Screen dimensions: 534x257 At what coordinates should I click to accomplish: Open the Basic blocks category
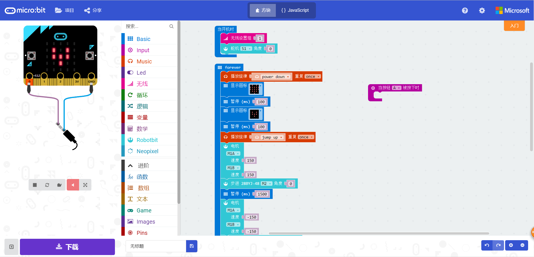[149, 39]
